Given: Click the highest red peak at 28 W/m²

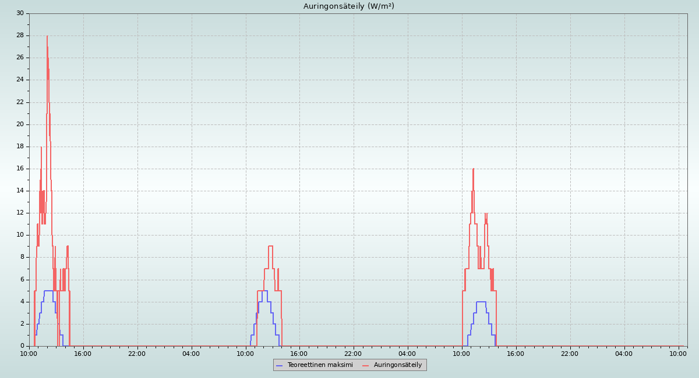Looking at the screenshot, I should coord(47,36).
